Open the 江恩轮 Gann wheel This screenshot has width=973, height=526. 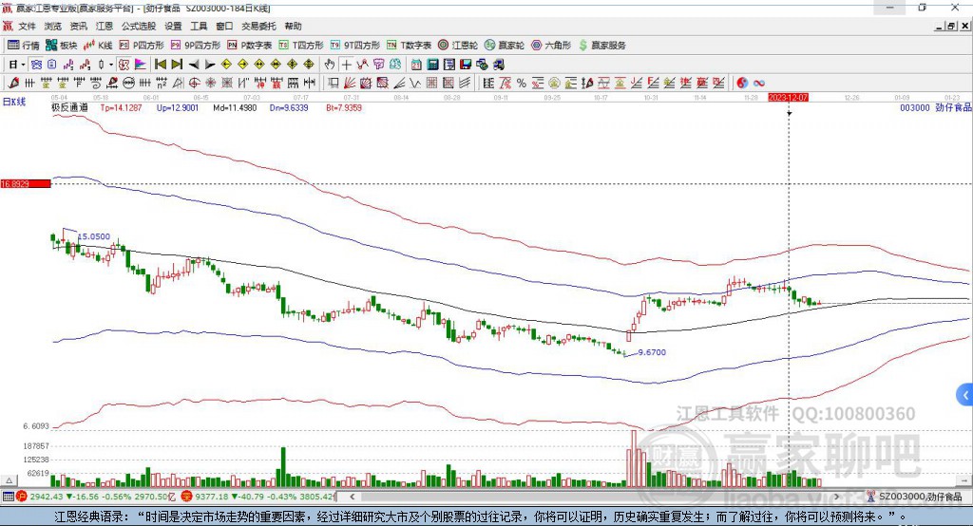click(x=458, y=46)
